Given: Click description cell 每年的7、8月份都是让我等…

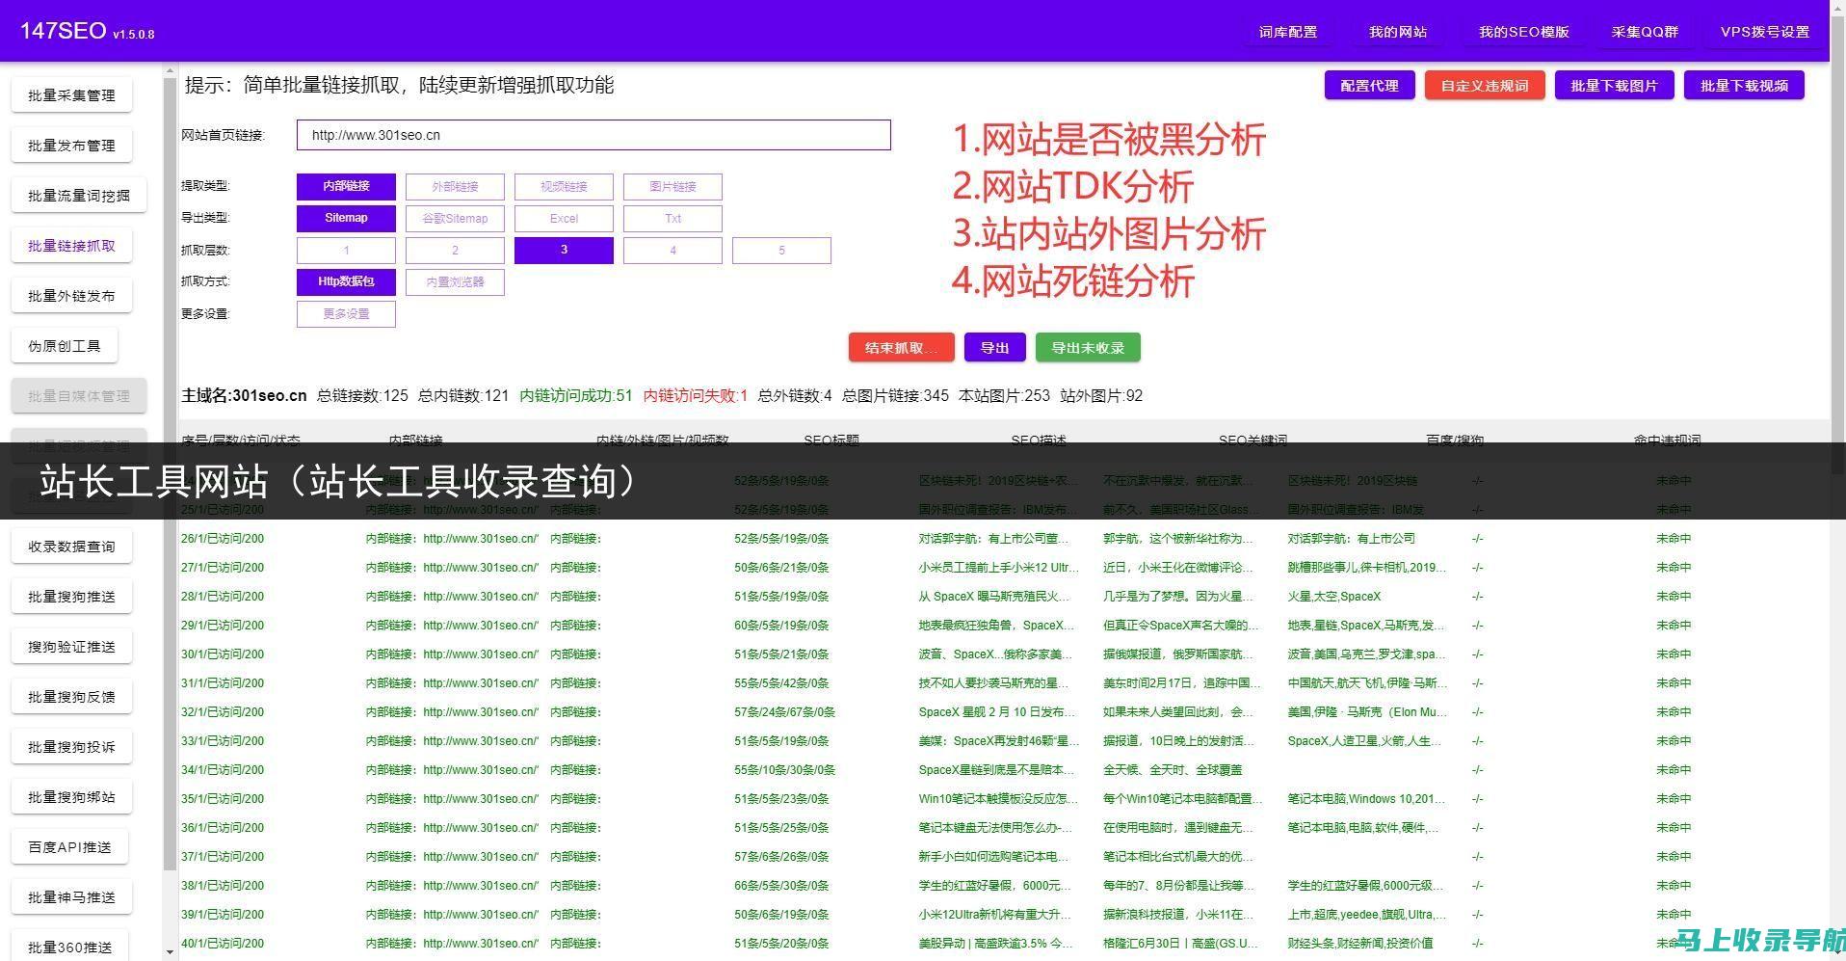Looking at the screenshot, I should click(1178, 886).
